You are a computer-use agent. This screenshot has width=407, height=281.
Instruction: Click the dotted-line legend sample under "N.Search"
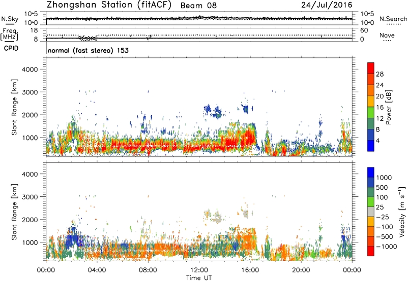click(394, 24)
